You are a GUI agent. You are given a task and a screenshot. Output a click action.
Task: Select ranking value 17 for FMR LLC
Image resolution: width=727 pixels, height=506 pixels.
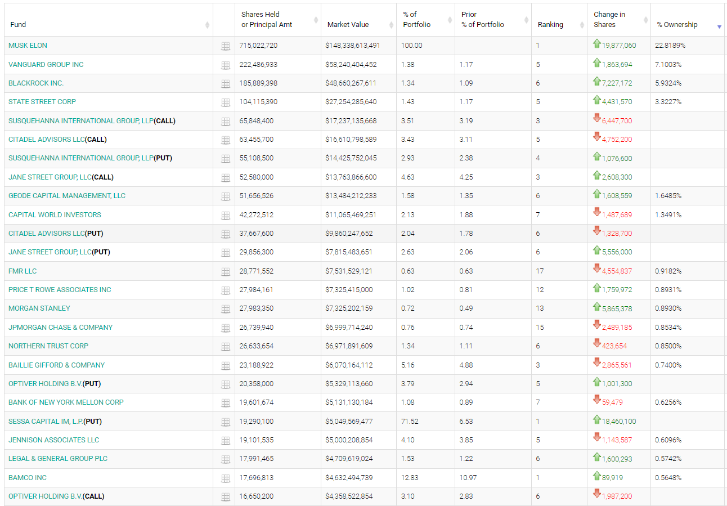540,271
